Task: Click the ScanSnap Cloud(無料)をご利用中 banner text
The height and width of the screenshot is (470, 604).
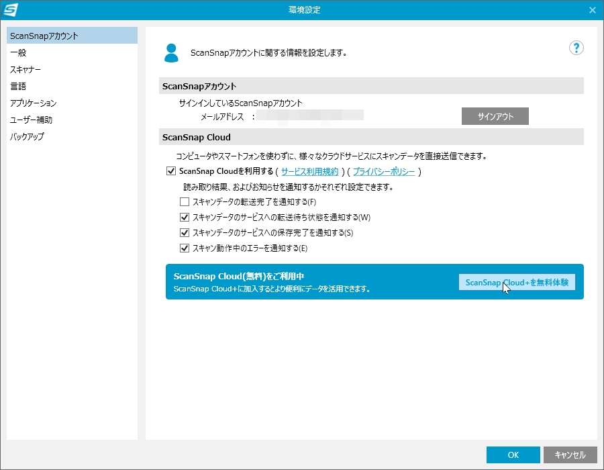Action: coord(239,276)
